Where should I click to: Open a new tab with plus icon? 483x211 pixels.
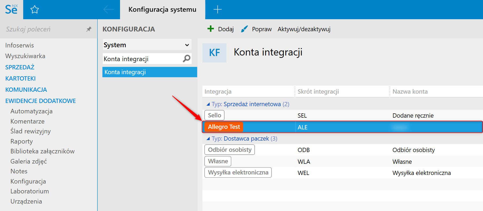tap(218, 10)
